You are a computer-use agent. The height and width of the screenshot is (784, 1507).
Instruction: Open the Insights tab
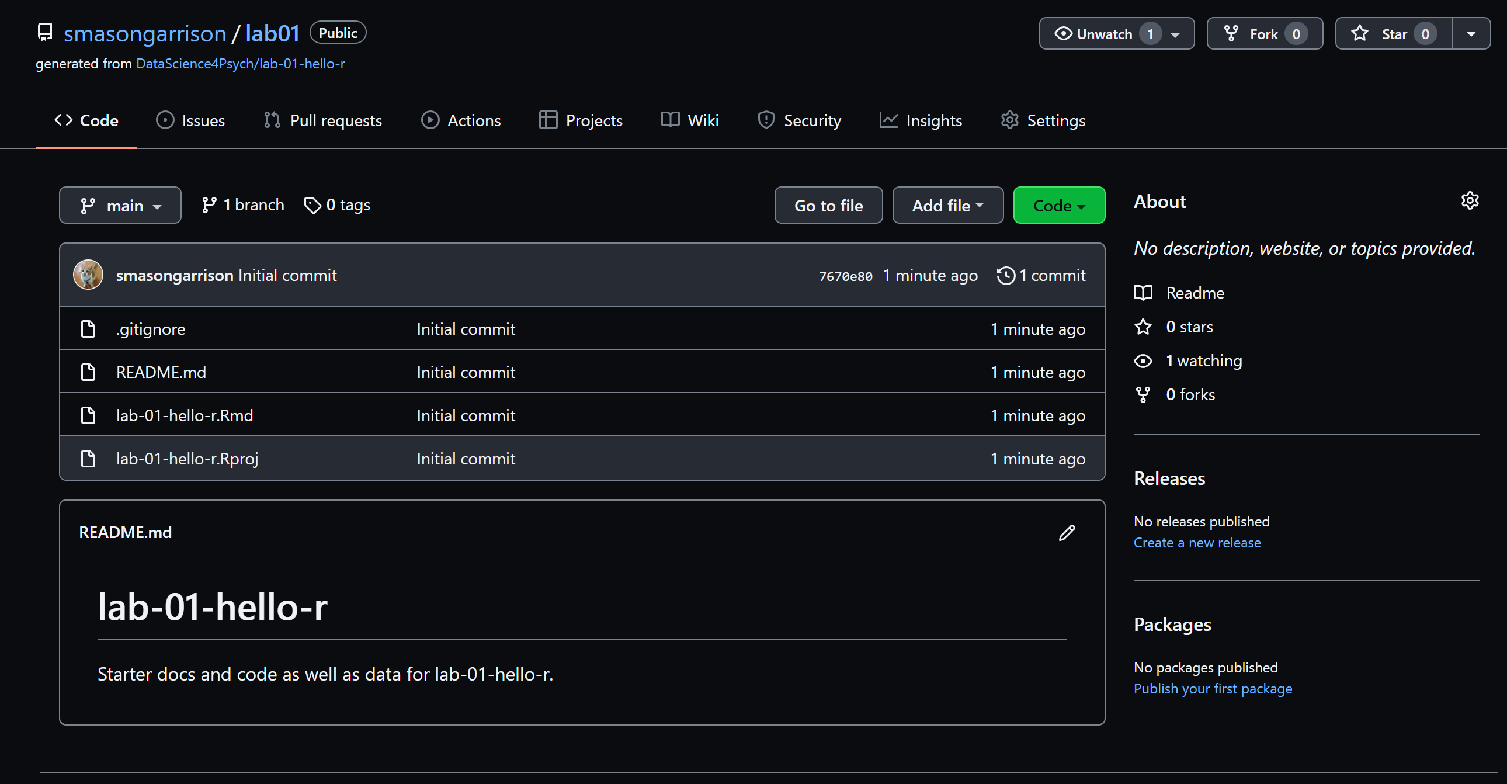click(921, 120)
